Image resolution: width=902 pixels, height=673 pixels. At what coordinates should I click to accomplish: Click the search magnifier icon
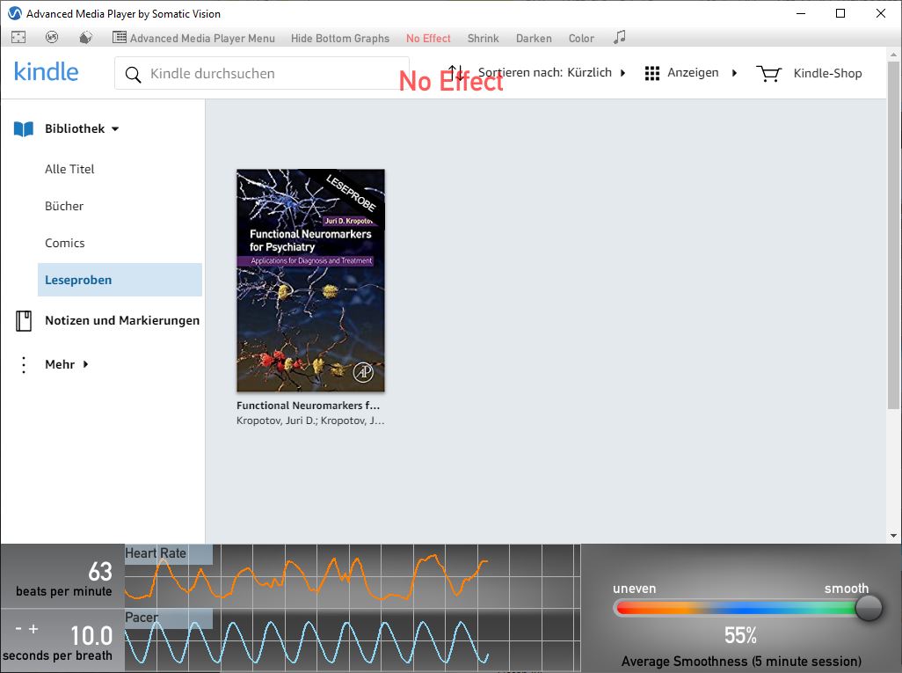(133, 74)
